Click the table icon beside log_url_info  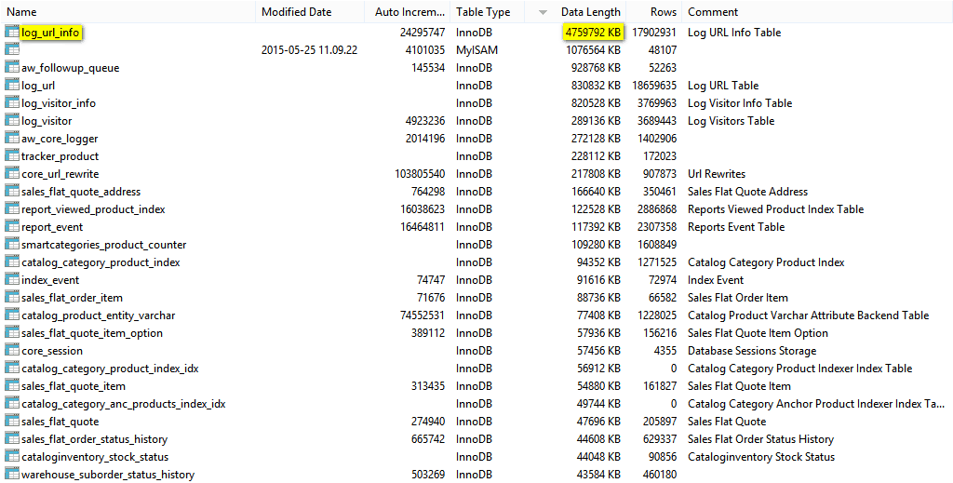coord(11,33)
